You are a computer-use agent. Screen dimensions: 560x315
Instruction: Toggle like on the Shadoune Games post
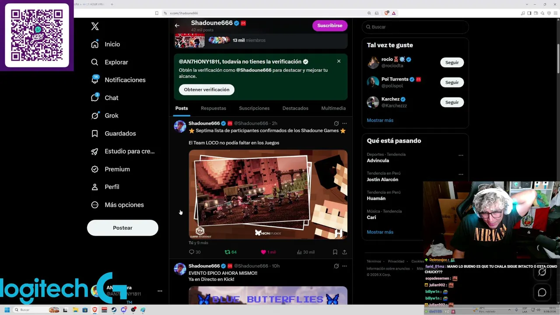[x=268, y=252]
